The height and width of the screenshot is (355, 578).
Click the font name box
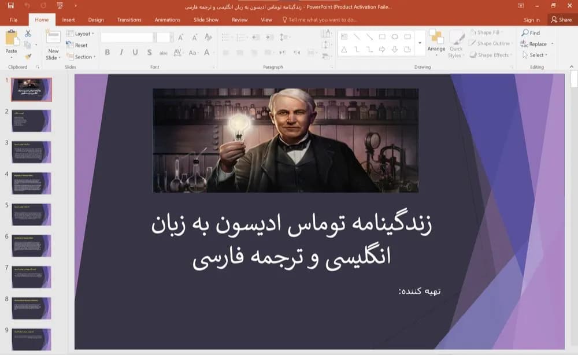(x=127, y=37)
